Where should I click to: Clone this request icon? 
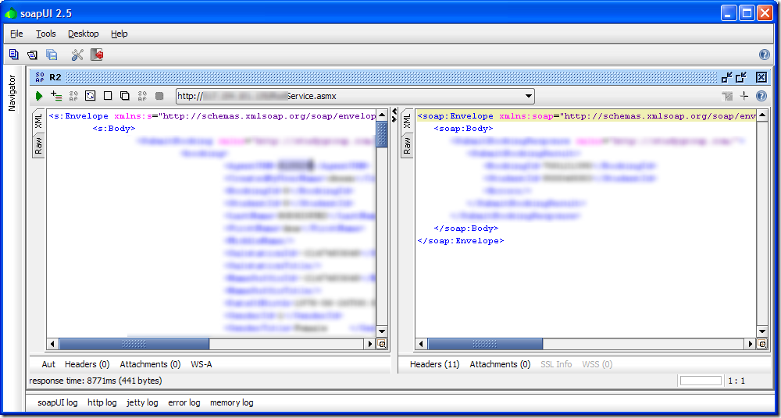click(124, 96)
